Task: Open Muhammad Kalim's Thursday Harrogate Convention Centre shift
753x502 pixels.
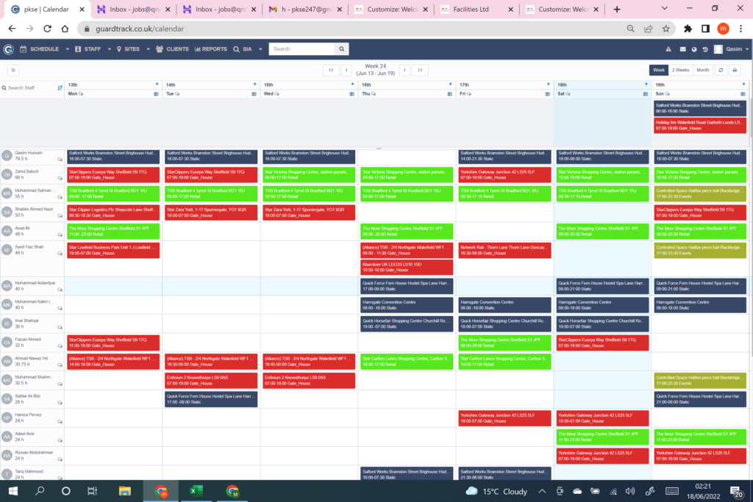Action: [x=406, y=305]
